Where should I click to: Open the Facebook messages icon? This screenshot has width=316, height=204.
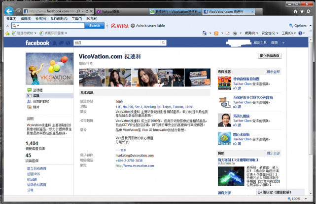pyautogui.click(x=61, y=43)
